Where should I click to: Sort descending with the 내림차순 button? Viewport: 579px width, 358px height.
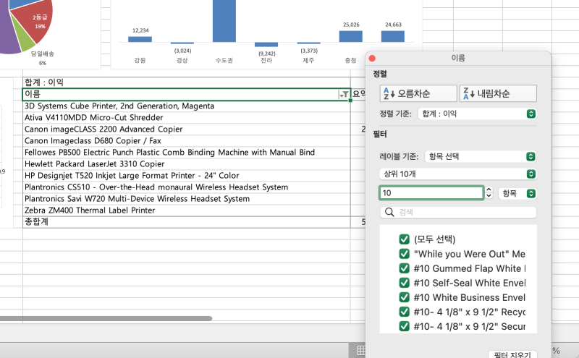point(498,93)
